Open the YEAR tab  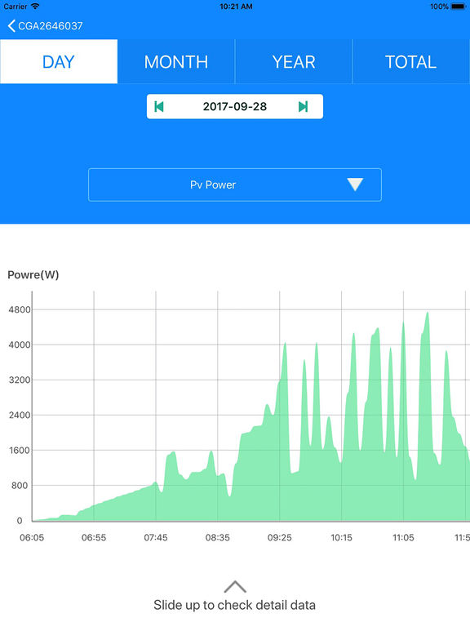(x=294, y=61)
